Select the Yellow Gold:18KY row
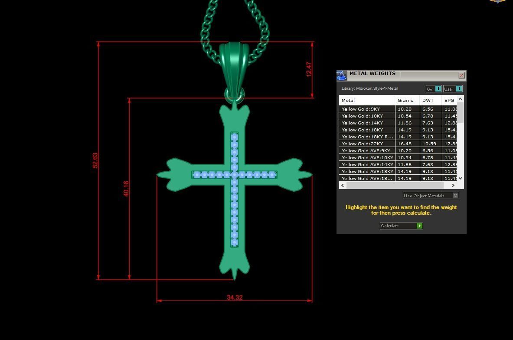Screen dimensions: 513x340 click(398, 130)
